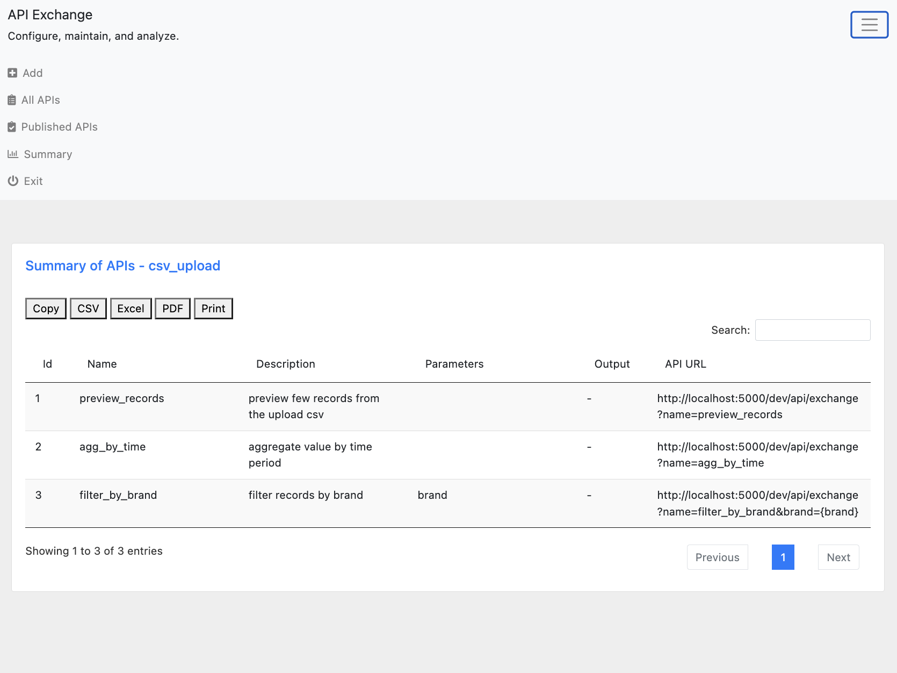Viewport: 897px width, 673px height.
Task: Click description 'aggregate value by time period'
Action: pyautogui.click(x=310, y=455)
